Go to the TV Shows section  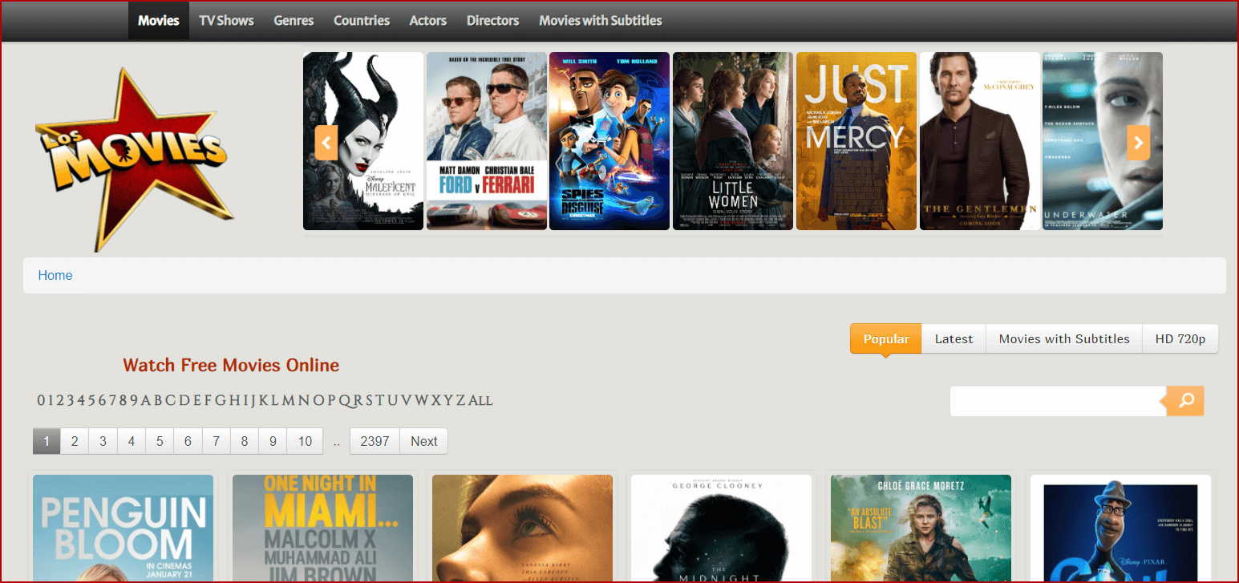[x=226, y=21]
